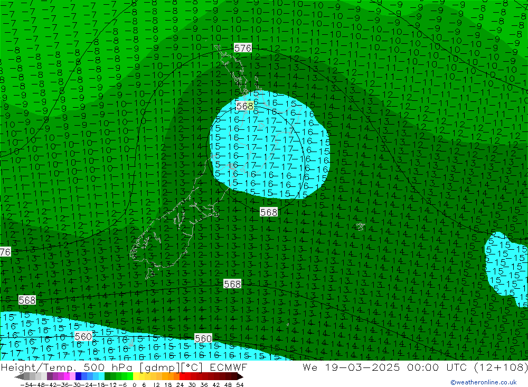Open the weatheronline.co.uk copyright link
528x387 pixels.
tap(483, 382)
